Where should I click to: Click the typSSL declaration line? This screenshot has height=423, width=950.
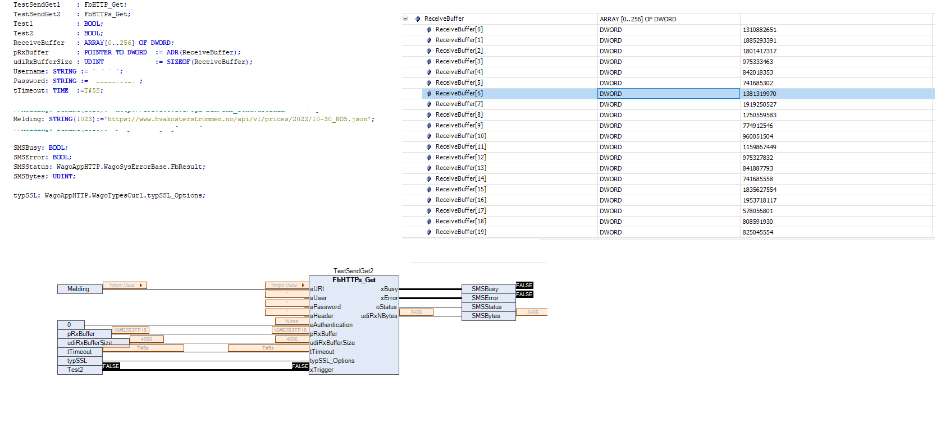pyautogui.click(x=109, y=195)
